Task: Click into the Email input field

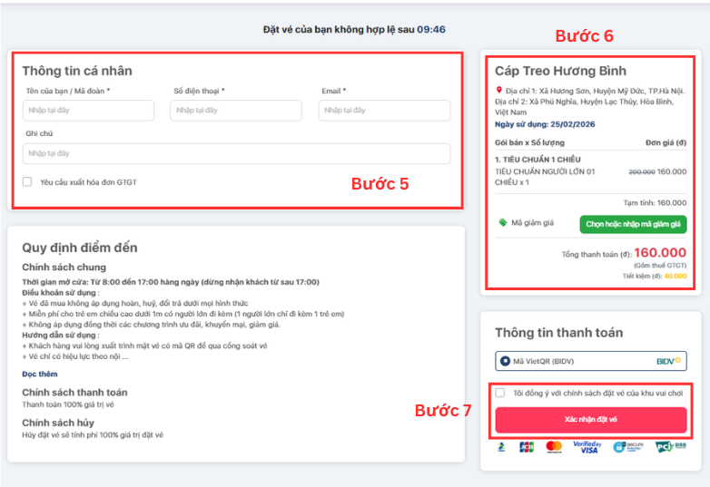Action: coord(384,111)
